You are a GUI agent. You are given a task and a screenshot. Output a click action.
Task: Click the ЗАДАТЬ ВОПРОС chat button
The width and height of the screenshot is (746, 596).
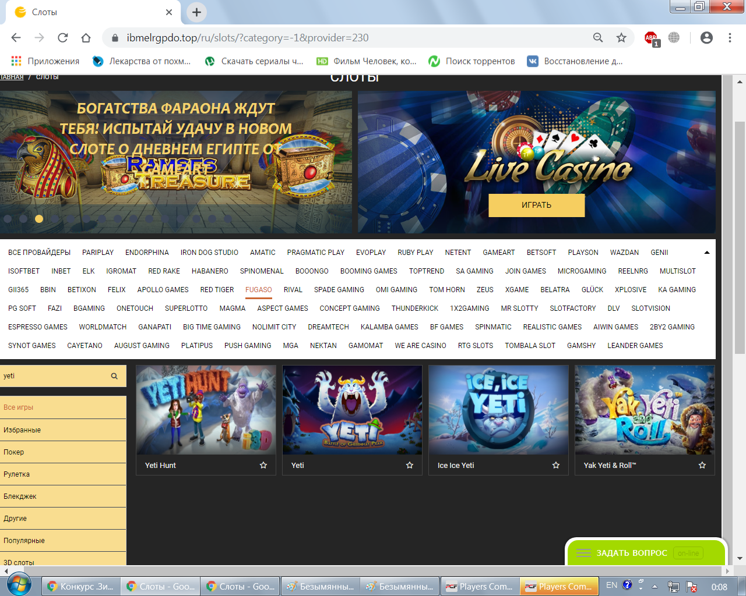pyautogui.click(x=645, y=553)
